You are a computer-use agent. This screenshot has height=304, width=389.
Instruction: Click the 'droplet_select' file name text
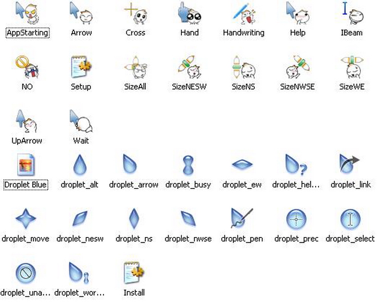350,238
